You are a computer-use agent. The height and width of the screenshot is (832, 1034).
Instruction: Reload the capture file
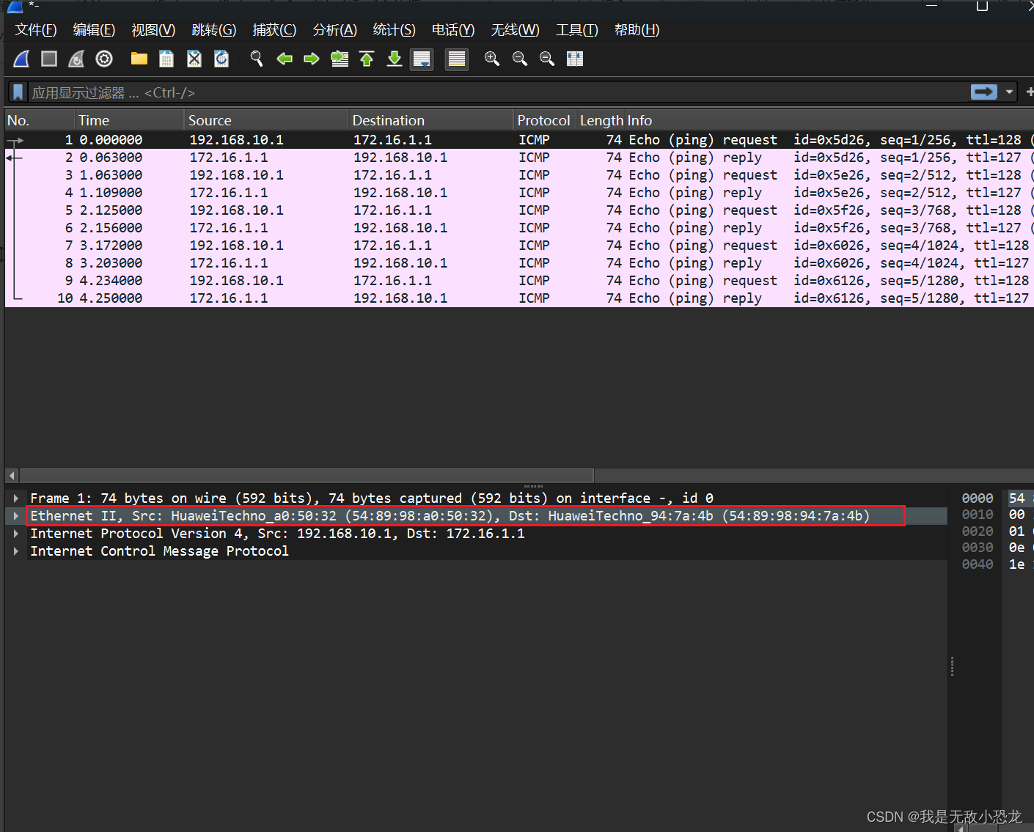[221, 59]
